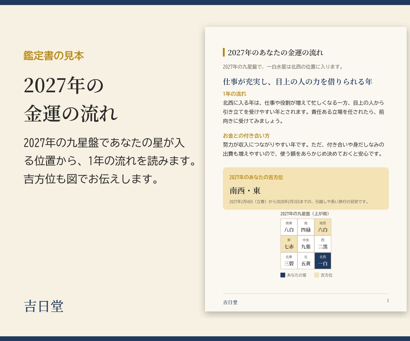Image resolution: width=410 pixels, height=341 pixels.
Task: Select the dark 北西 一白 cell
Action: pyautogui.click(x=323, y=260)
